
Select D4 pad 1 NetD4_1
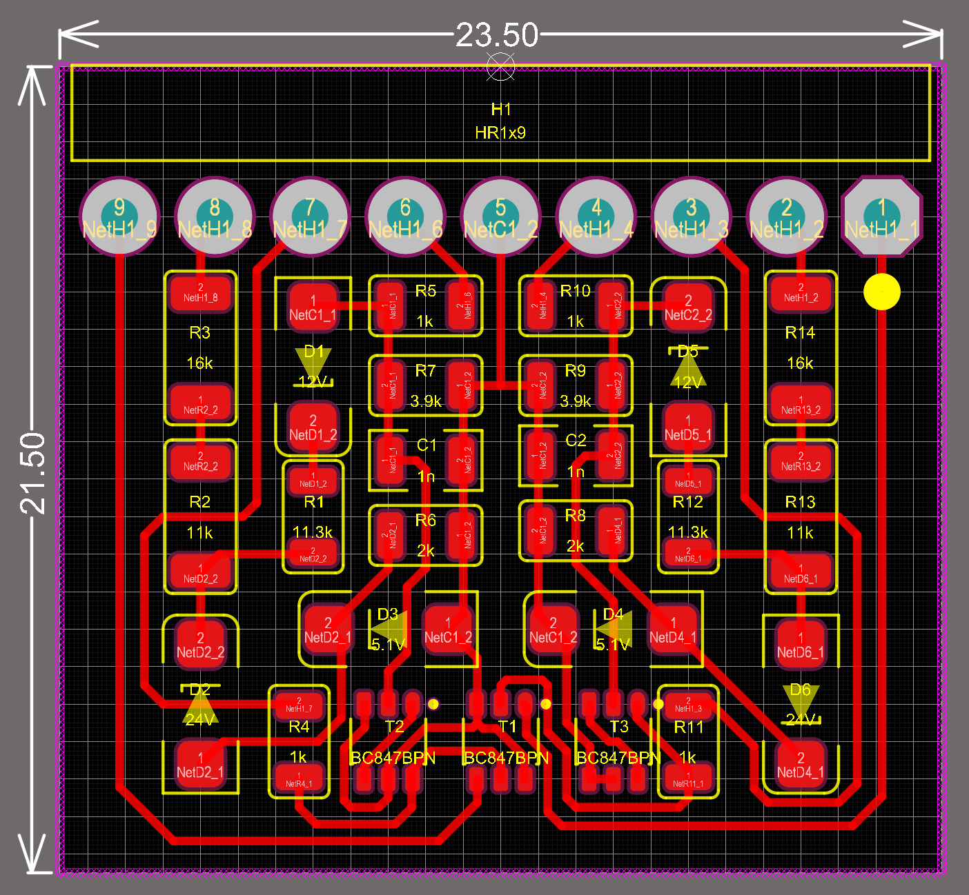coord(673,630)
